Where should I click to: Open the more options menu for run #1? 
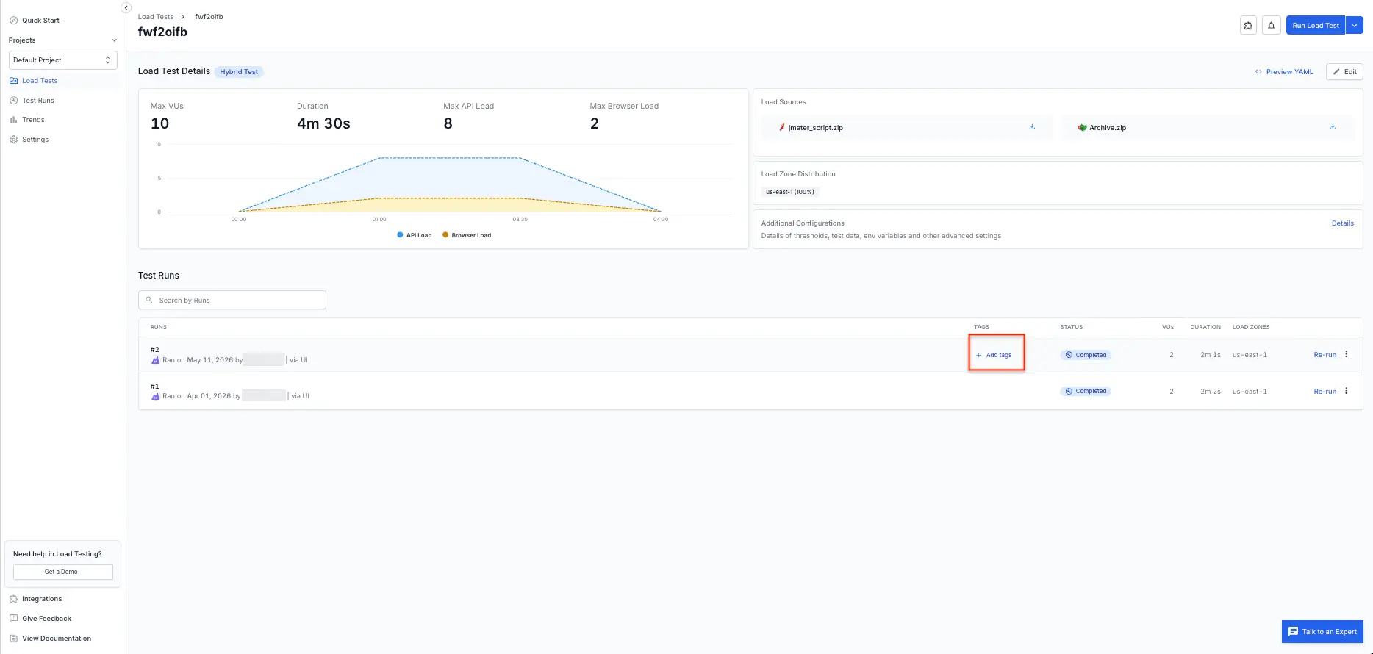point(1347,391)
